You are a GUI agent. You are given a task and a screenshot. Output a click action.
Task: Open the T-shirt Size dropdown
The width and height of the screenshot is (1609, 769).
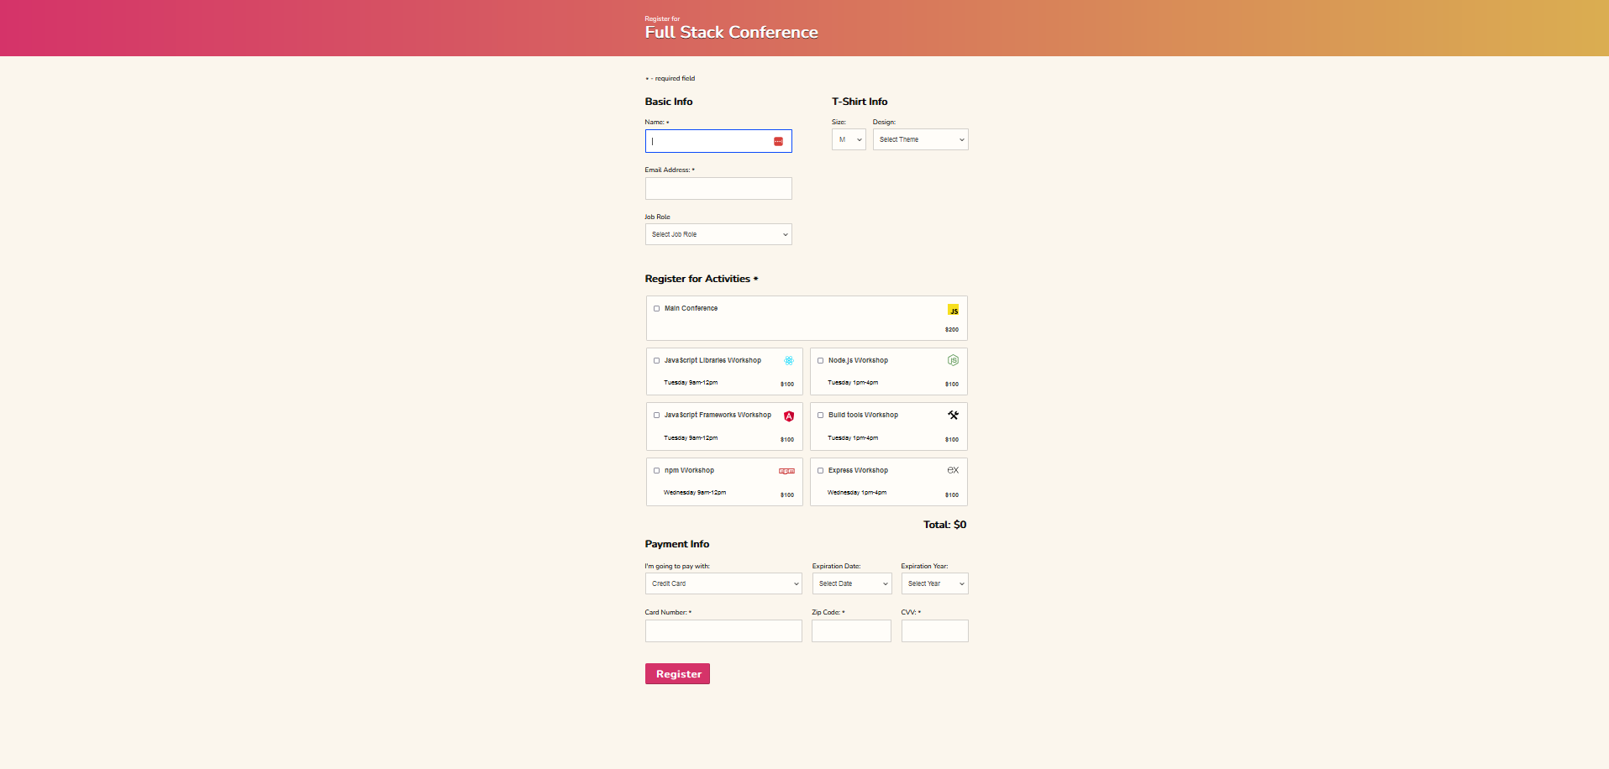[849, 139]
